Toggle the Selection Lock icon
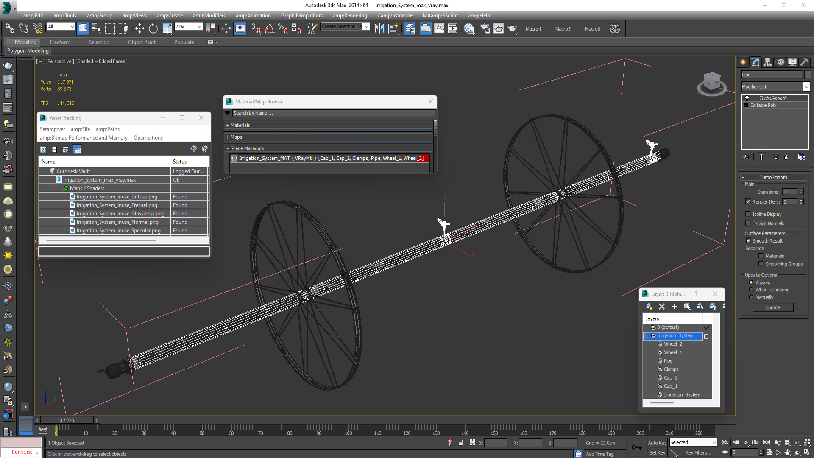This screenshot has height=458, width=814. coord(461,442)
